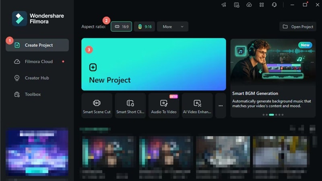
Task: Launch Smart Short Clips tool
Action: click(130, 106)
